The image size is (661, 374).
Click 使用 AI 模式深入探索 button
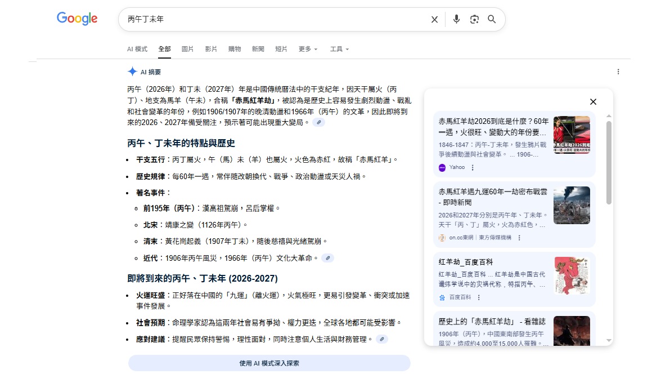(269, 363)
